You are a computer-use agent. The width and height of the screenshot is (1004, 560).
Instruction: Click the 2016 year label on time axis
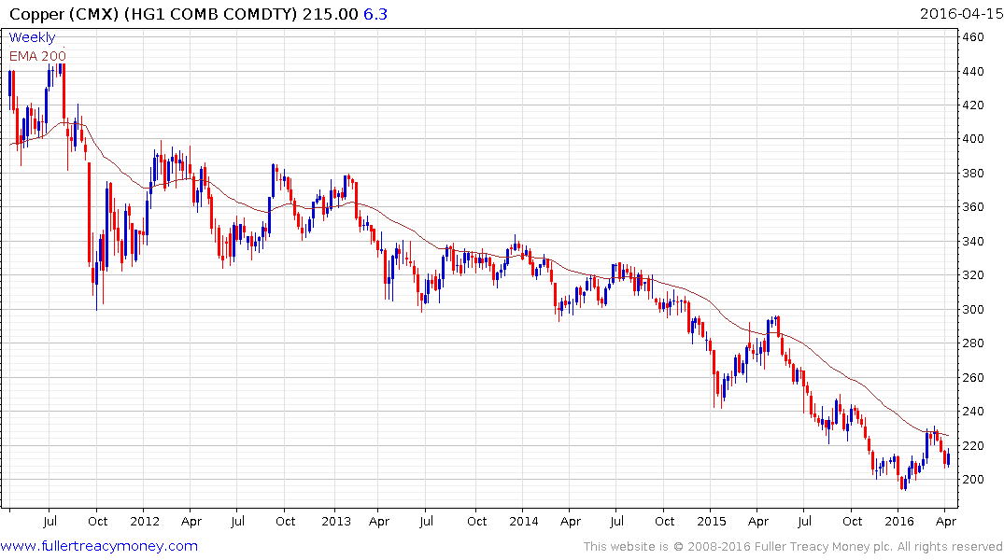pyautogui.click(x=899, y=521)
